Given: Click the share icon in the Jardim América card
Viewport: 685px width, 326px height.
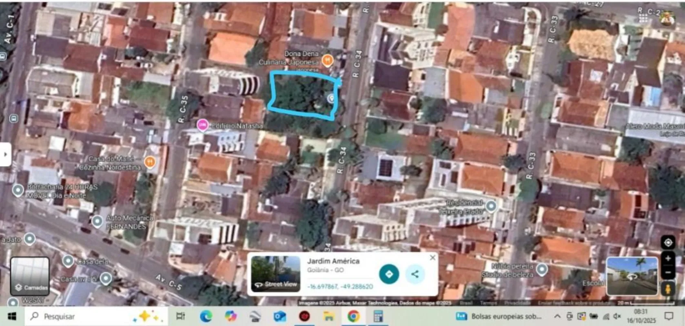Looking at the screenshot, I should pyautogui.click(x=415, y=274).
